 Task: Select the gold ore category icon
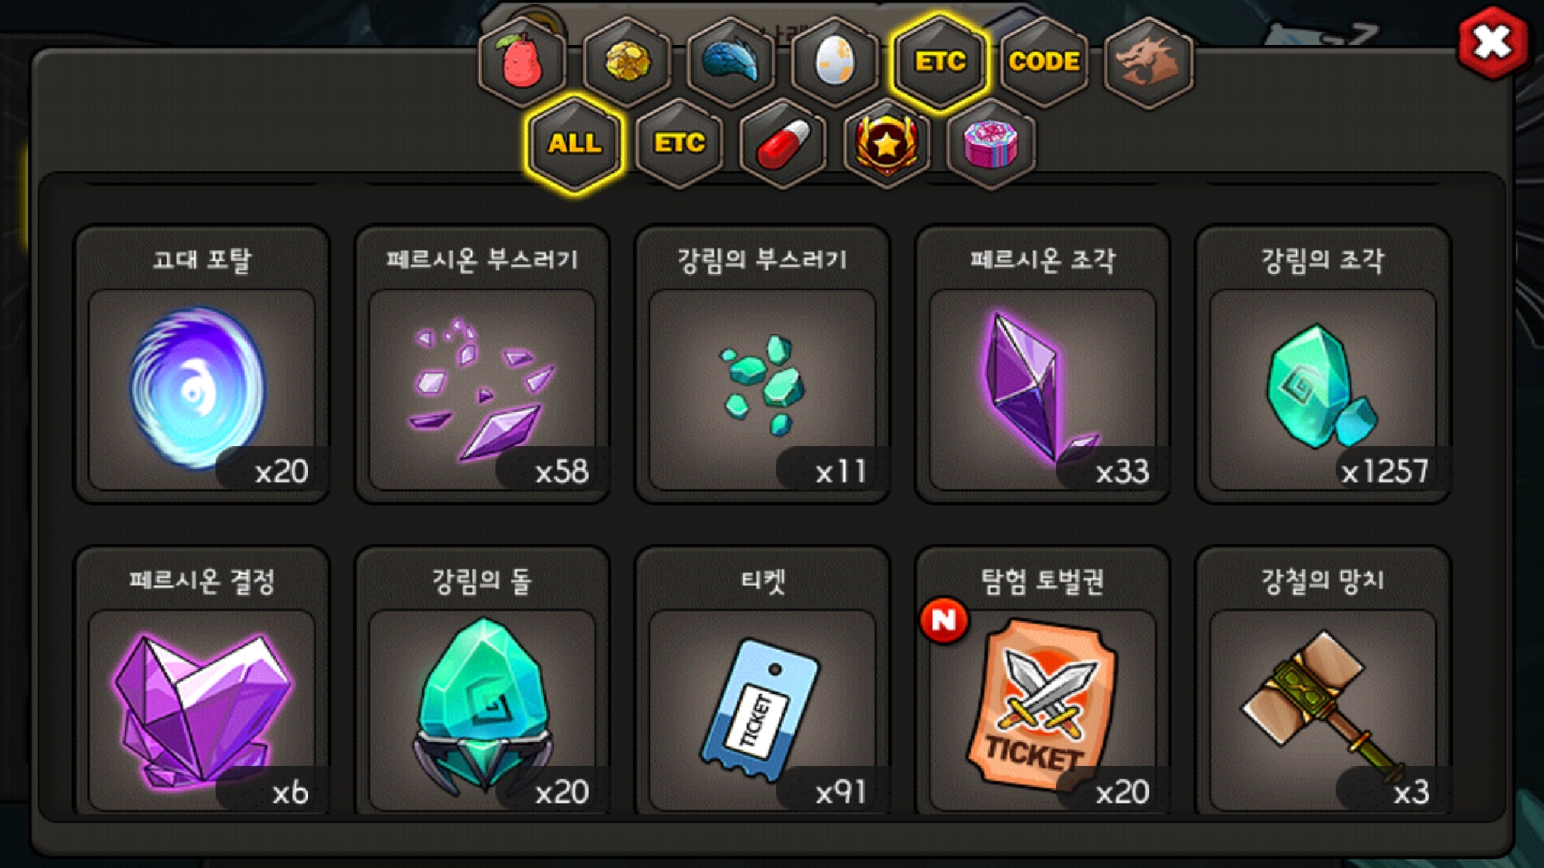coord(626,61)
